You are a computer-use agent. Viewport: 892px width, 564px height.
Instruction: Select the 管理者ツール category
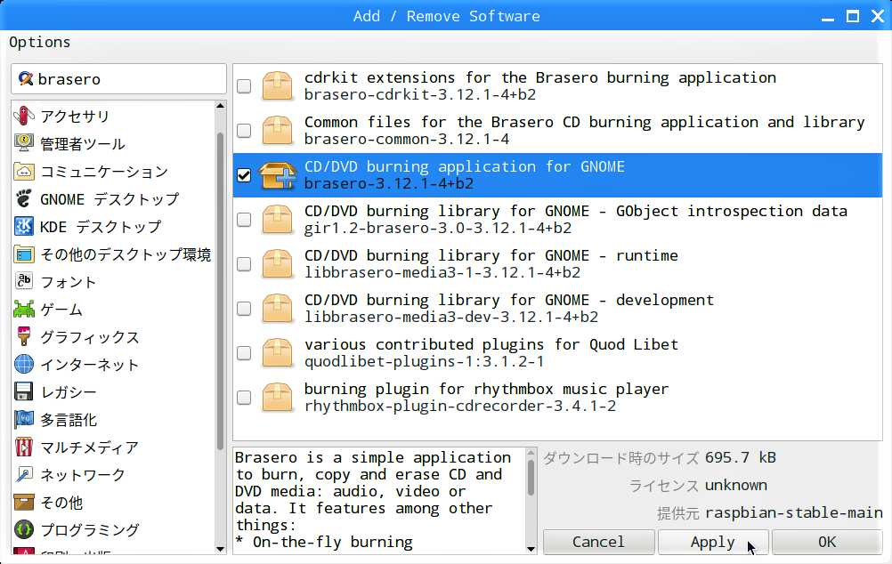(x=113, y=143)
